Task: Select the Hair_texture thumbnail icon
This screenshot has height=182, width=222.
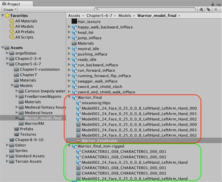Action: coord(74,22)
